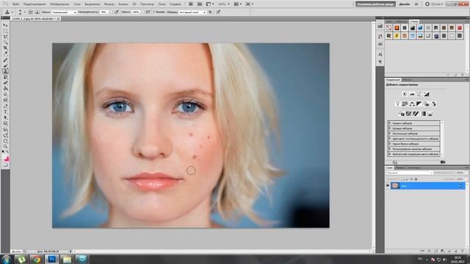Toggle lock position in Layers panel

click(x=411, y=179)
